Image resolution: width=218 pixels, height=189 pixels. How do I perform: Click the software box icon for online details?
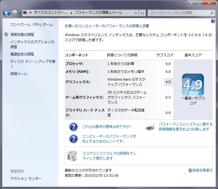[72, 156]
